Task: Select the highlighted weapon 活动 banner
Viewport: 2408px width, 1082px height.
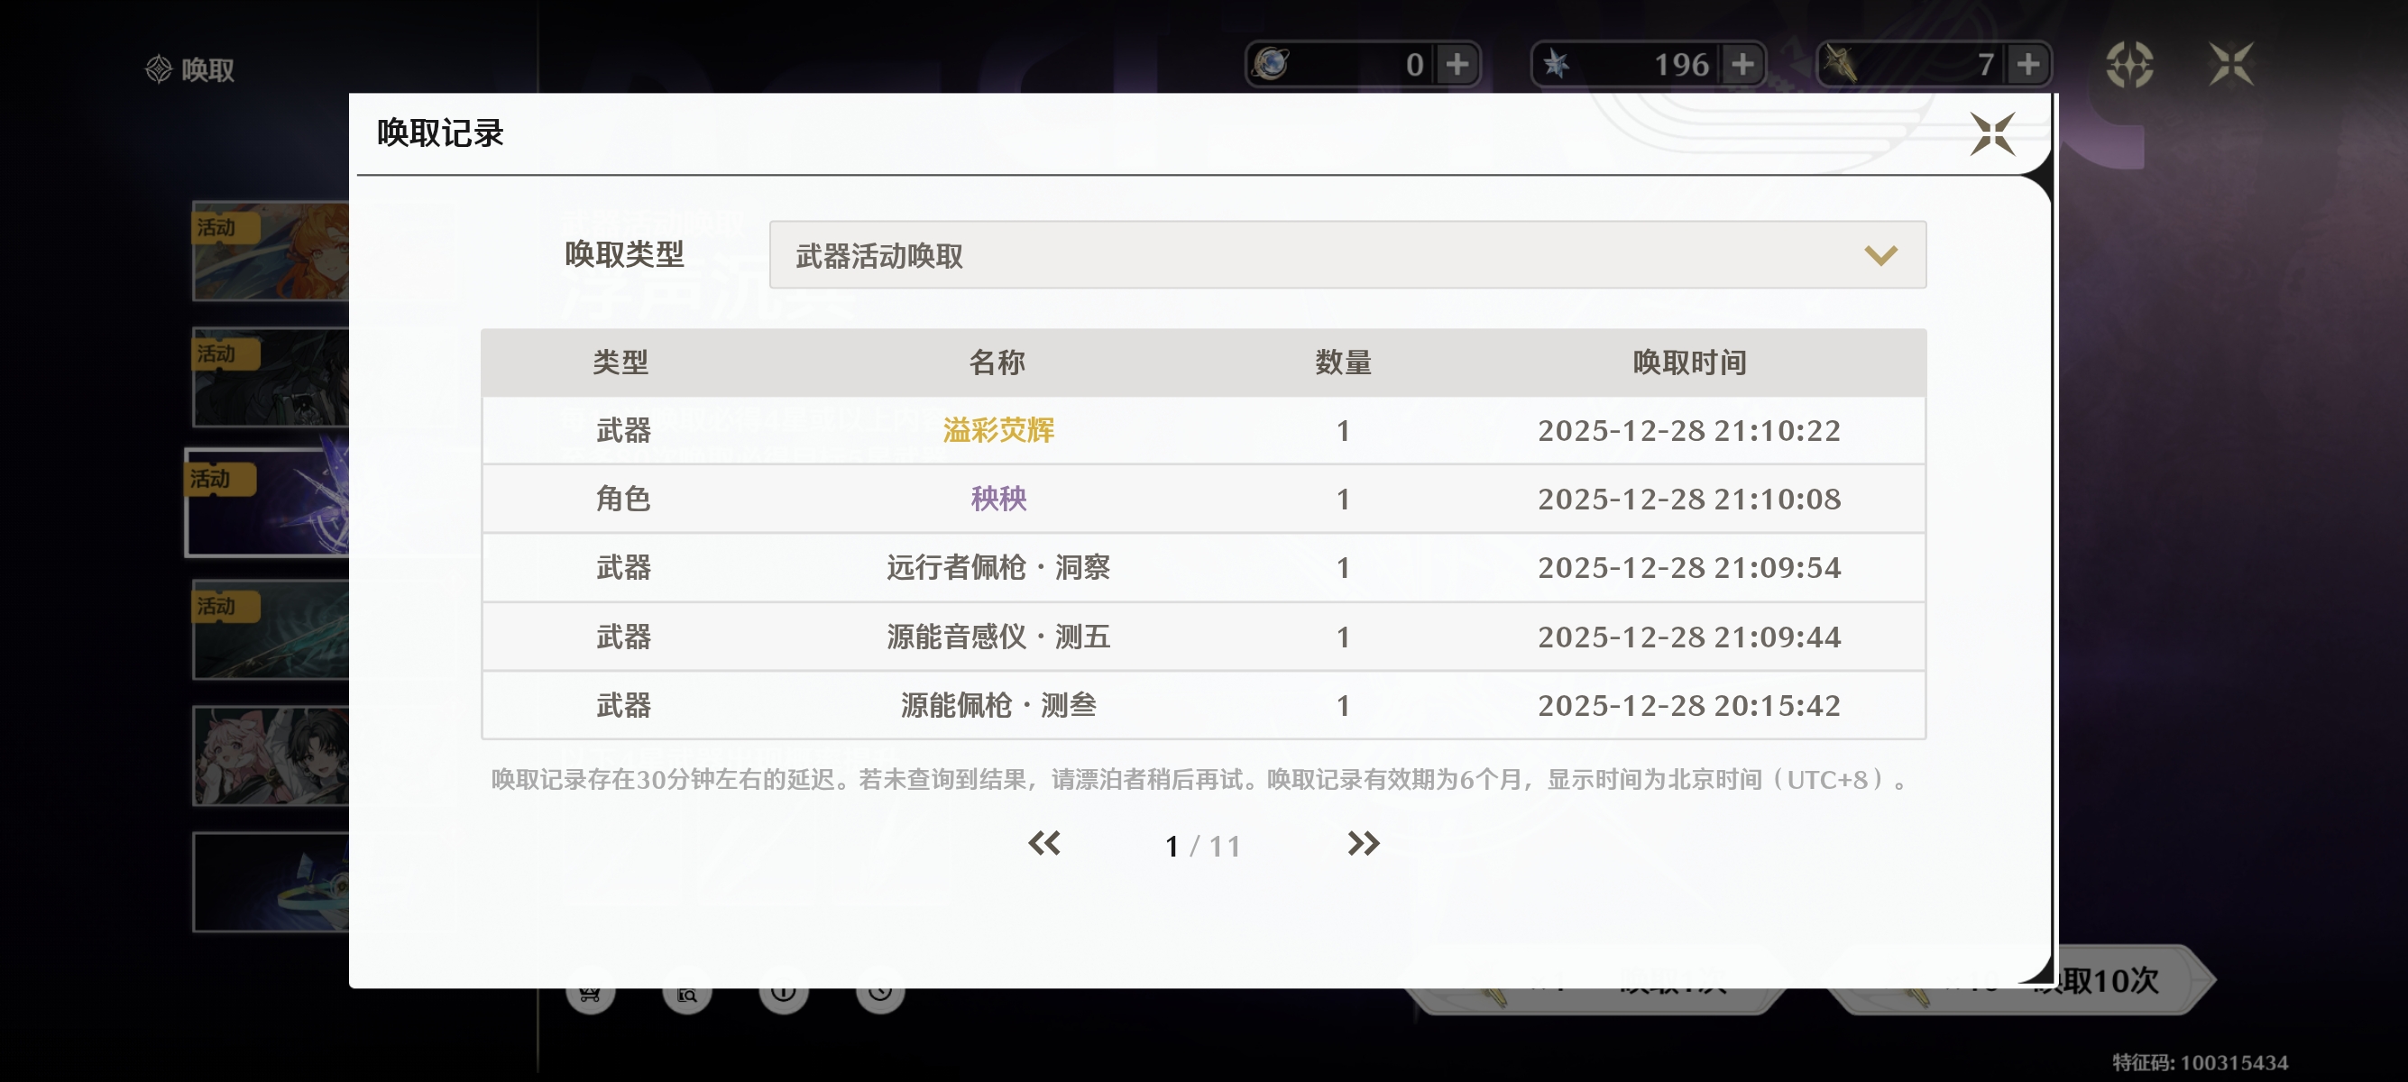Action: [270, 503]
